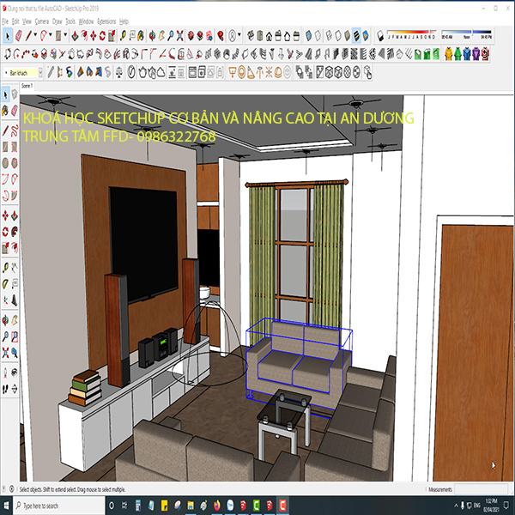The image size is (515, 515).
Task: Activate the Dimension tool
Action: (x=15, y=268)
